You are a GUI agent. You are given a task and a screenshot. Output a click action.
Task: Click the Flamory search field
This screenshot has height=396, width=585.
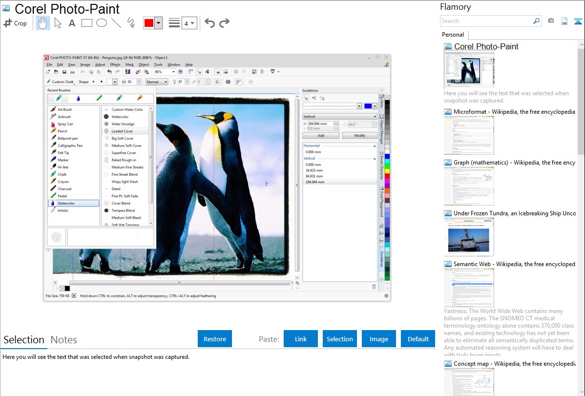pos(486,21)
